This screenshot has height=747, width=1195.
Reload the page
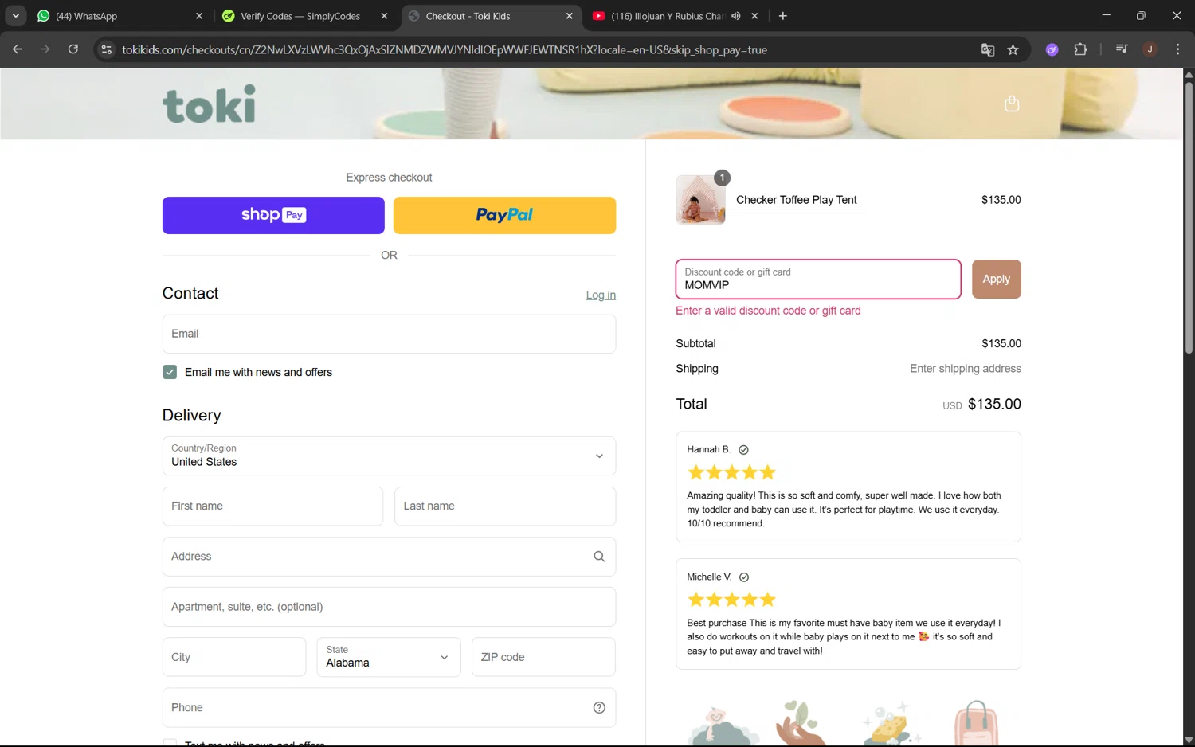[72, 49]
